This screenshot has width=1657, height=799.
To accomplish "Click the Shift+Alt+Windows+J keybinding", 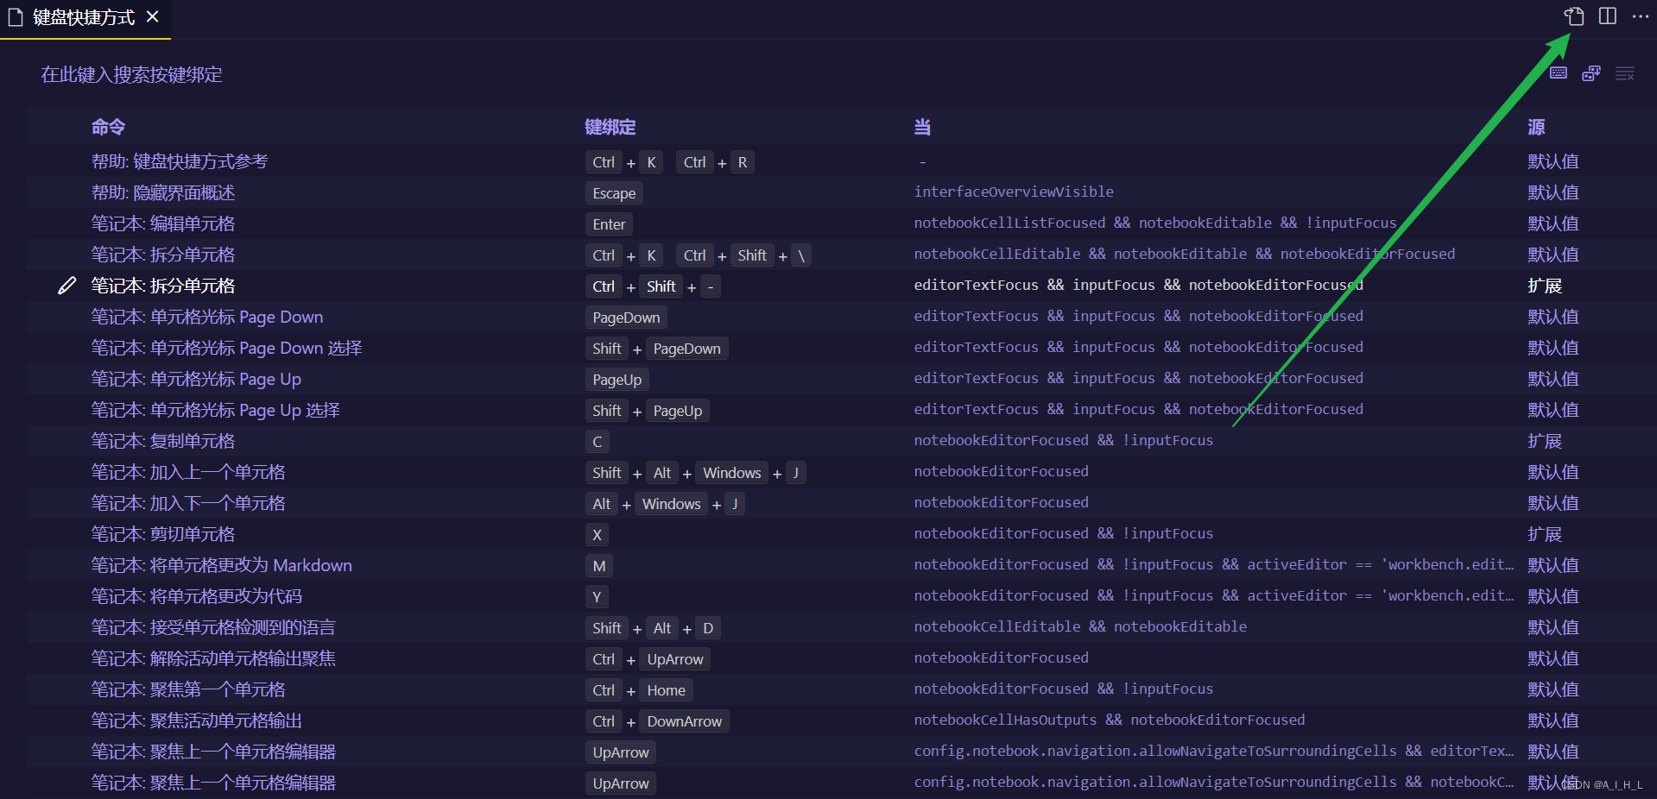I will [696, 473].
